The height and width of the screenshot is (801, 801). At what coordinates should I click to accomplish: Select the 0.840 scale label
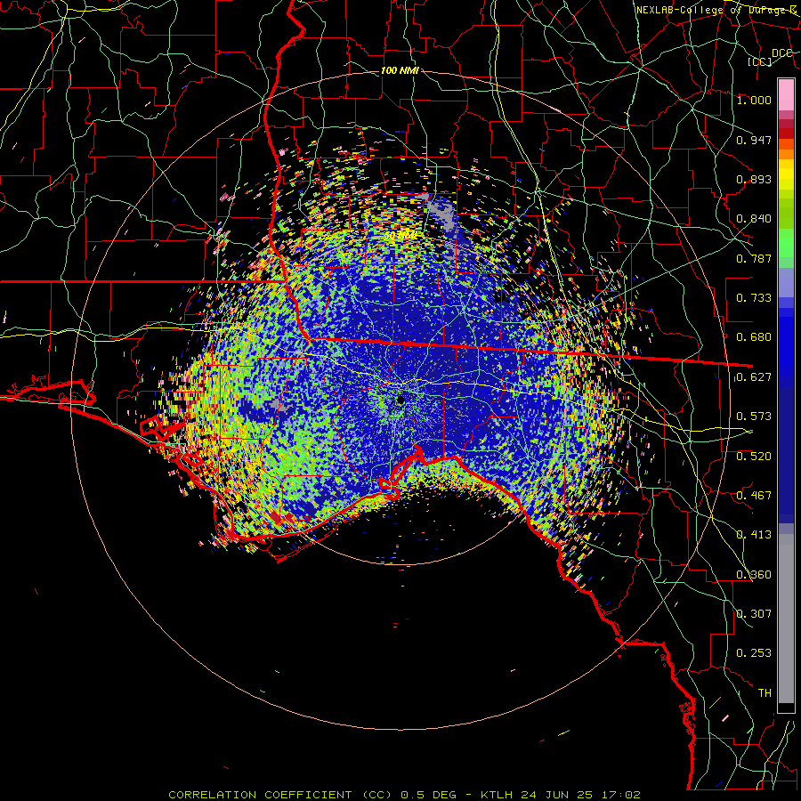(754, 219)
